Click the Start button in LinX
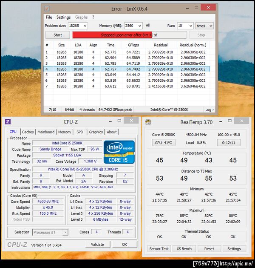Screen dimensions: 255x268 [x=58, y=35]
